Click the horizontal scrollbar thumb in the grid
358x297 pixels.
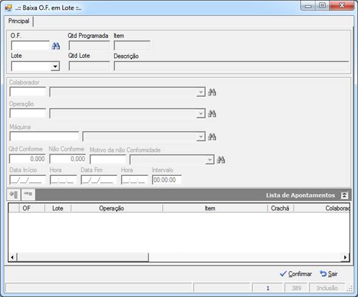(83, 257)
